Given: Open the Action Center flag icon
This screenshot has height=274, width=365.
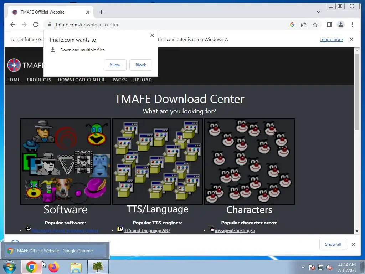Looking at the screenshot, I should click(312, 267).
